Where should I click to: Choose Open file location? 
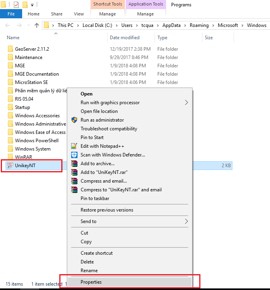click(130, 111)
